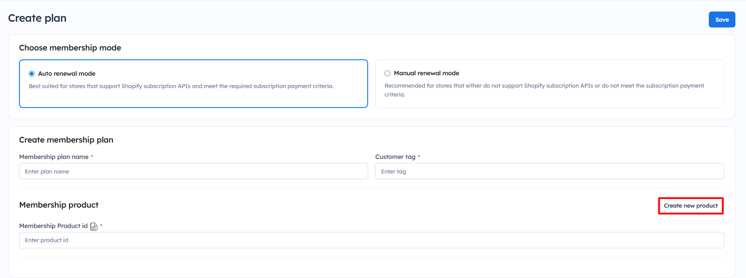Select the Manual renewal mode radio button
This screenshot has width=746, height=278.
click(387, 73)
